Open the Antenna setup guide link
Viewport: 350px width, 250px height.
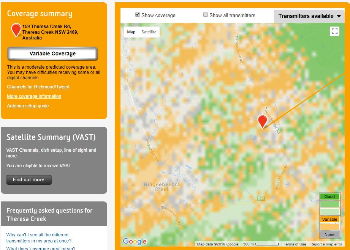click(28, 105)
